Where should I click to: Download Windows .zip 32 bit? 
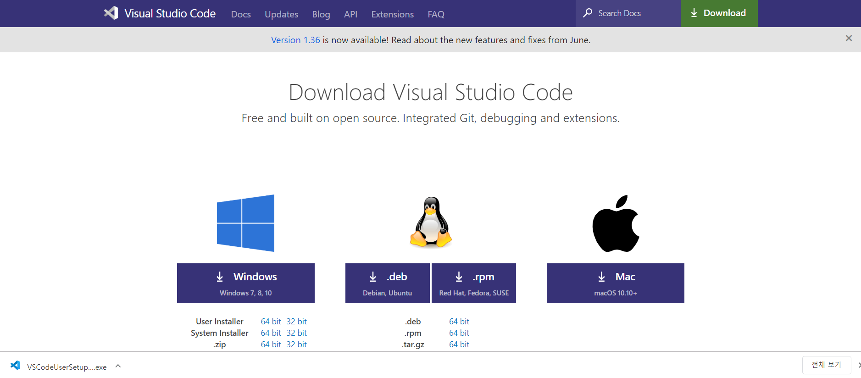pos(296,345)
